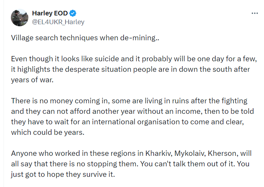
Task: Click the display name Harley EOD
Action: [50, 13]
